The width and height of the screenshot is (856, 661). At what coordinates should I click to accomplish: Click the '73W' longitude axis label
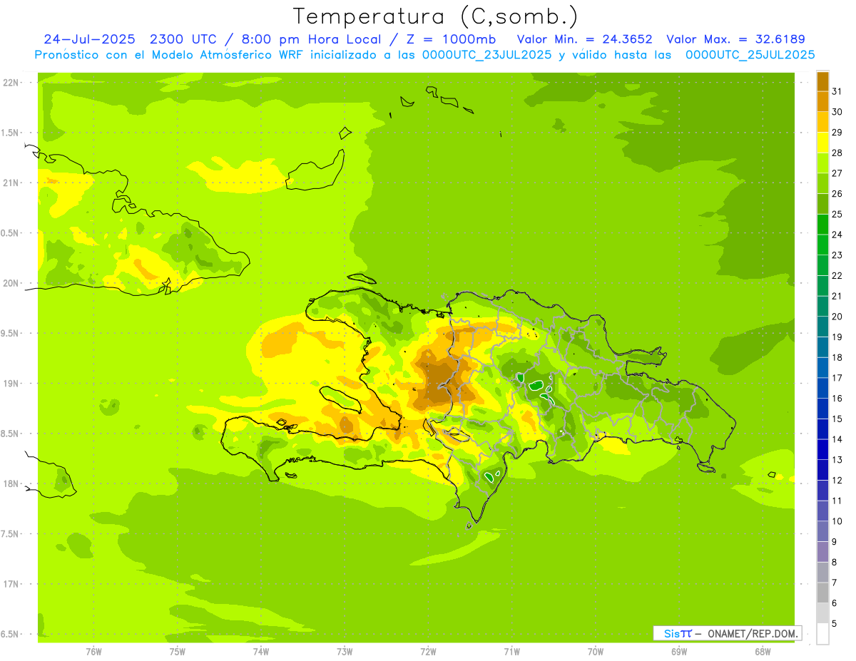[x=345, y=652]
